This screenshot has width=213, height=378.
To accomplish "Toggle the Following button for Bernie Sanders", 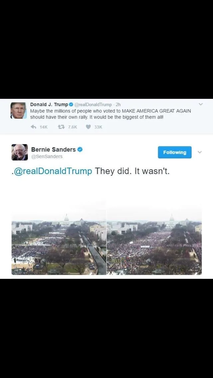I will point(175,152).
